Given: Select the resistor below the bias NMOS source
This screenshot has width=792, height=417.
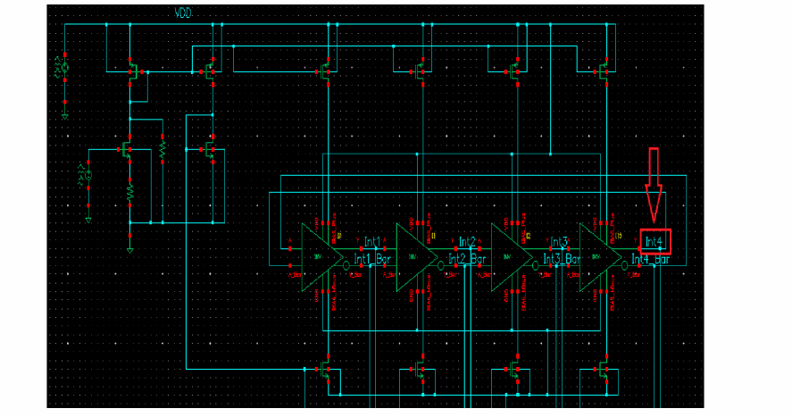Looking at the screenshot, I should coord(129,192).
